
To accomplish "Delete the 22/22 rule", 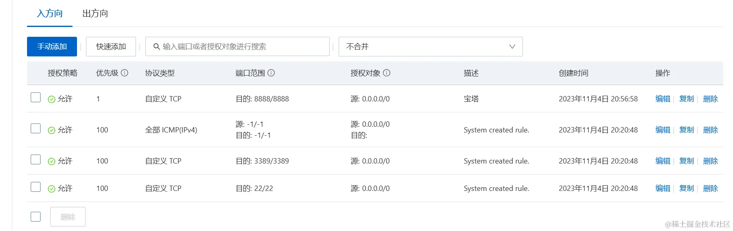I will [710, 188].
